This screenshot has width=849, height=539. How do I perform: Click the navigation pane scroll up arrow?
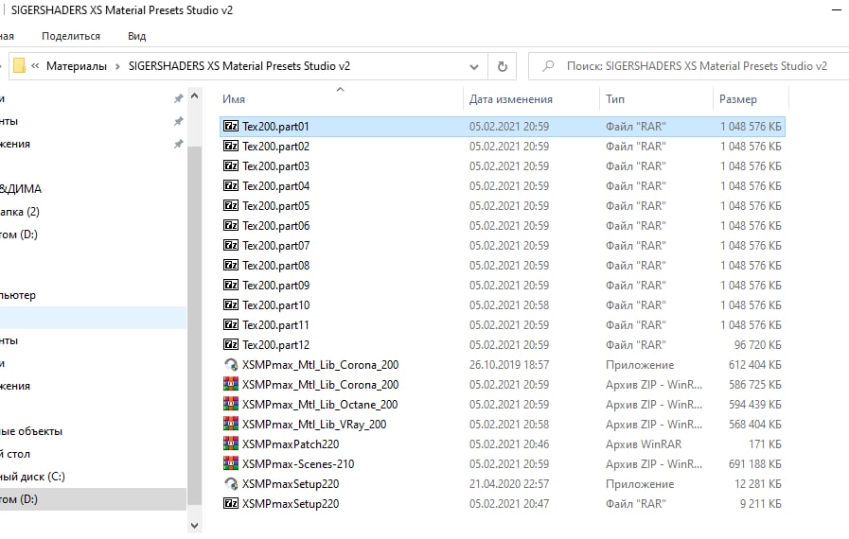[194, 96]
